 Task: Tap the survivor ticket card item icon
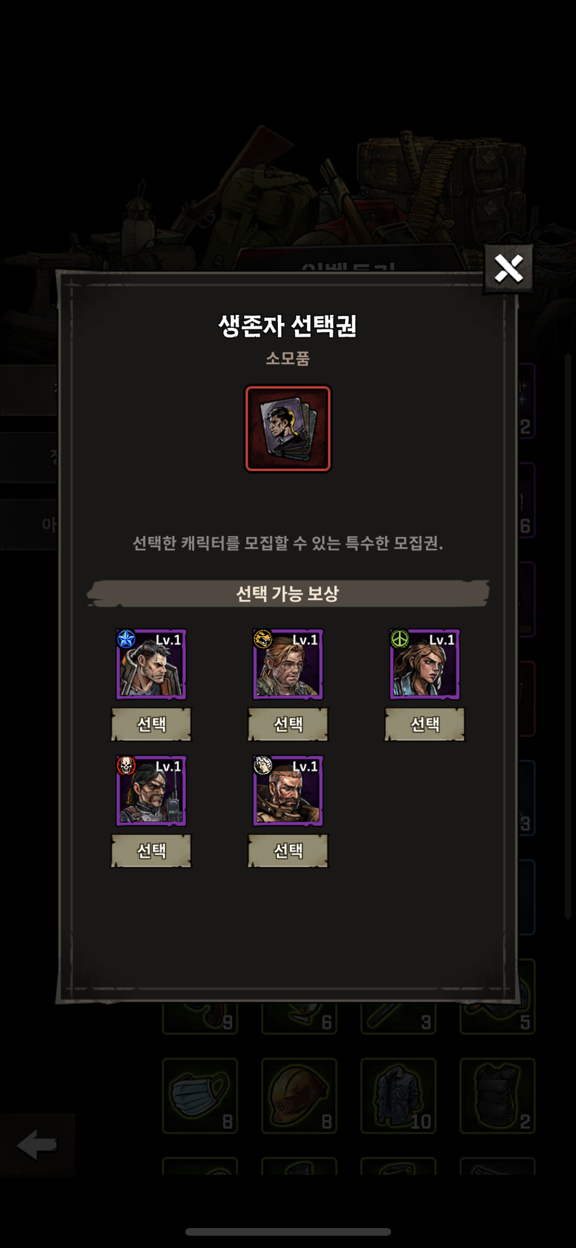tap(288, 428)
